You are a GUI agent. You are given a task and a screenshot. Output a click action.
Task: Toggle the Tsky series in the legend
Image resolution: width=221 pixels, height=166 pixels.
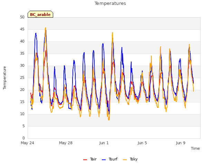pyautogui.click(x=130, y=159)
